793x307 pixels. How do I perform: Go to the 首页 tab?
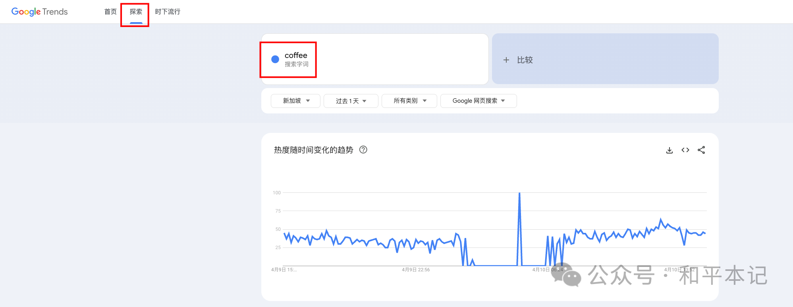[110, 12]
